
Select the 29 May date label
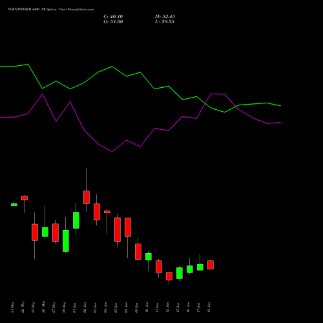pos(64,307)
